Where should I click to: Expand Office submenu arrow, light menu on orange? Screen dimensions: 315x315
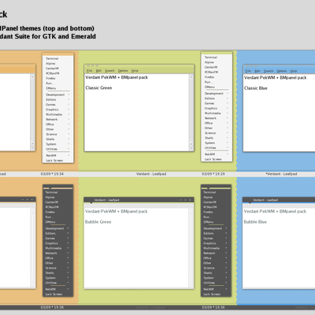click(69, 124)
